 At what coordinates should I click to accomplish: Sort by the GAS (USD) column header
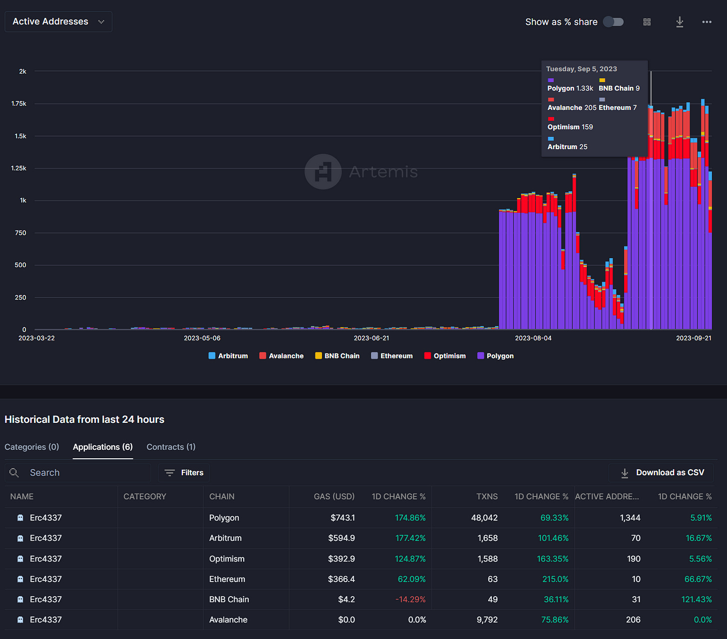click(334, 497)
